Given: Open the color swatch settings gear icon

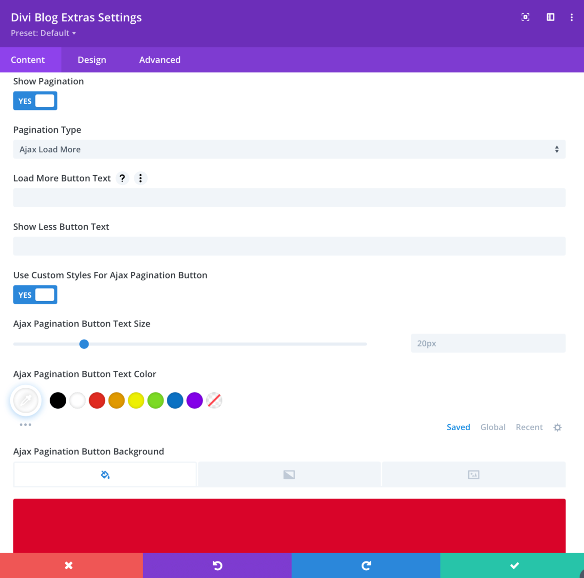Looking at the screenshot, I should click(x=557, y=427).
